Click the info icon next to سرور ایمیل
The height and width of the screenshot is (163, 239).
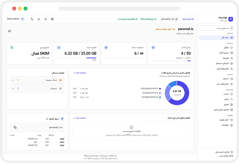[47, 119]
